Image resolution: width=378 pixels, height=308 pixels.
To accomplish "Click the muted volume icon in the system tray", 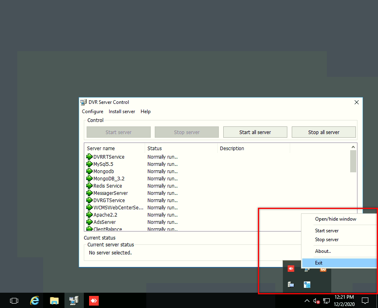I will coord(316,301).
